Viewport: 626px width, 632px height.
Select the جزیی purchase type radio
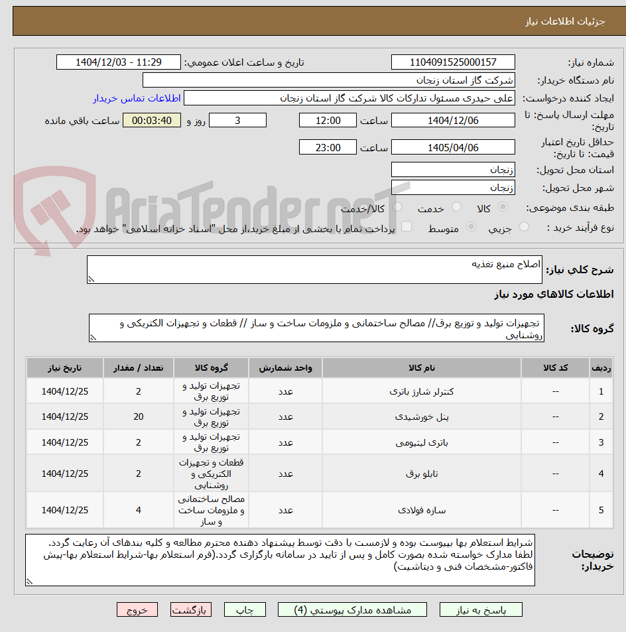524,227
